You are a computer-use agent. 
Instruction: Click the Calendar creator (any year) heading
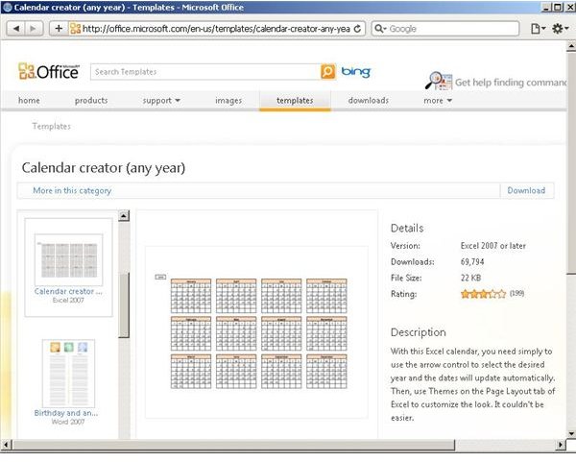click(x=104, y=168)
